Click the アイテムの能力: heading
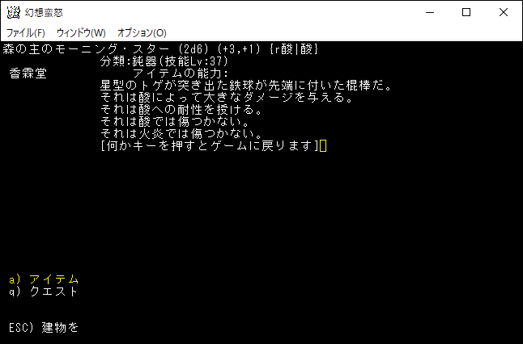This screenshot has width=523, height=344. tap(180, 73)
